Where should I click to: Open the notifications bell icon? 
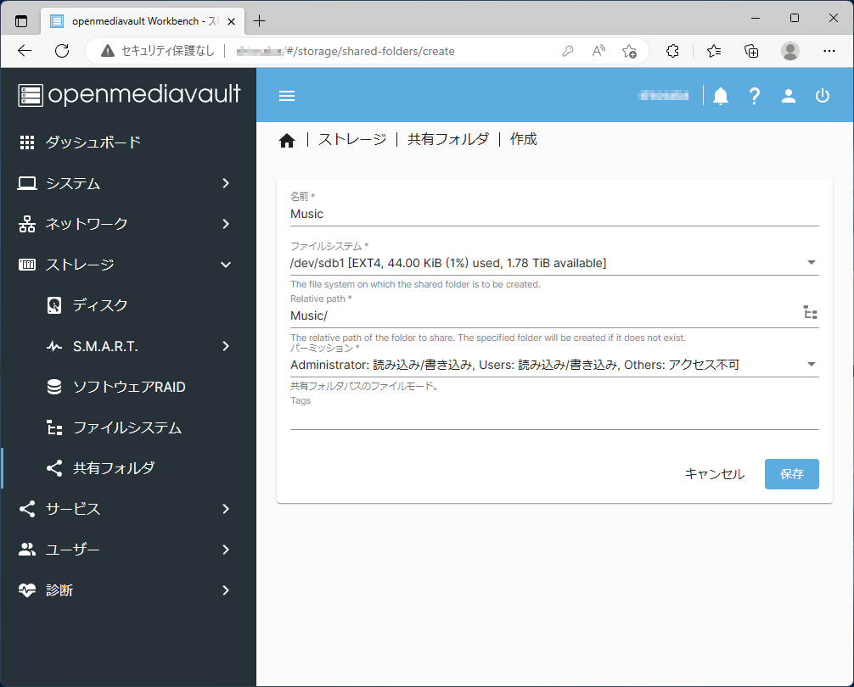pyautogui.click(x=721, y=96)
